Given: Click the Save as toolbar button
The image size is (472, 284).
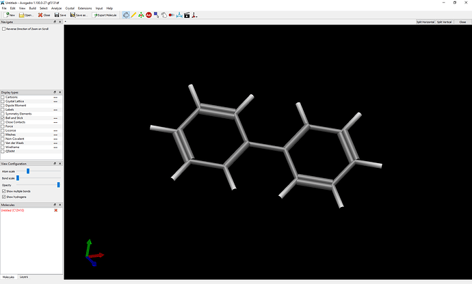Looking at the screenshot, I should click(x=79, y=15).
